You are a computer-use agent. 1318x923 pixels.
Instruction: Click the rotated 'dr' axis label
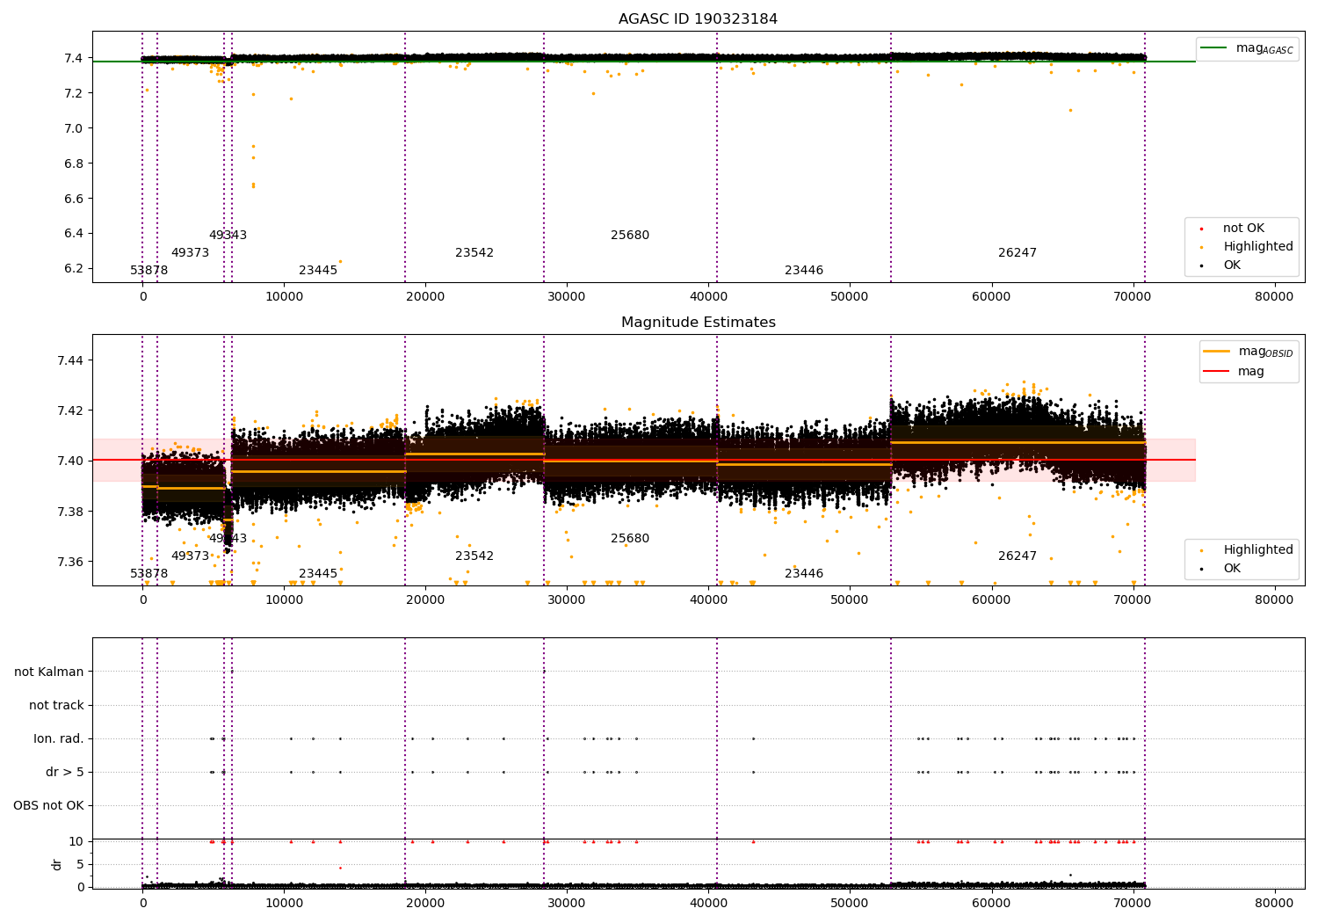click(57, 864)
